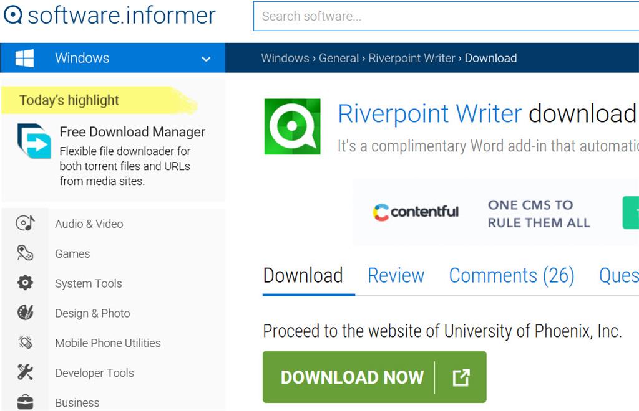Open the Riverpoint Writer breadcrumb link
The width and height of the screenshot is (639, 411).
click(x=412, y=58)
